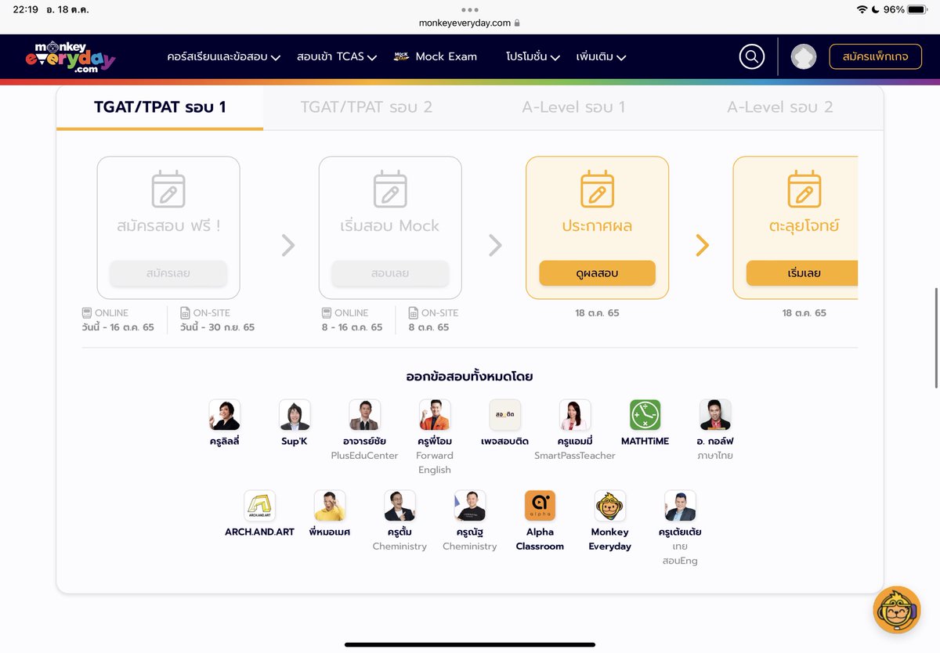
Task: Click the disabled สมัครเลย button
Action: click(x=168, y=273)
